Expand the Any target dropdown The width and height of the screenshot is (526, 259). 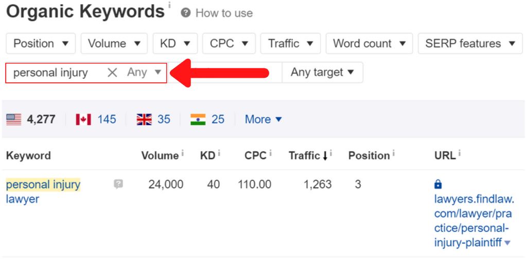coord(322,72)
